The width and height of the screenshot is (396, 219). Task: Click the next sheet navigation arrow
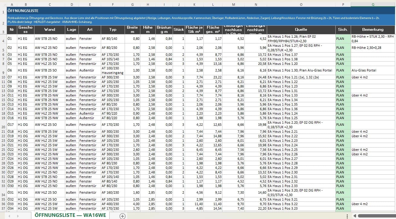18,216
